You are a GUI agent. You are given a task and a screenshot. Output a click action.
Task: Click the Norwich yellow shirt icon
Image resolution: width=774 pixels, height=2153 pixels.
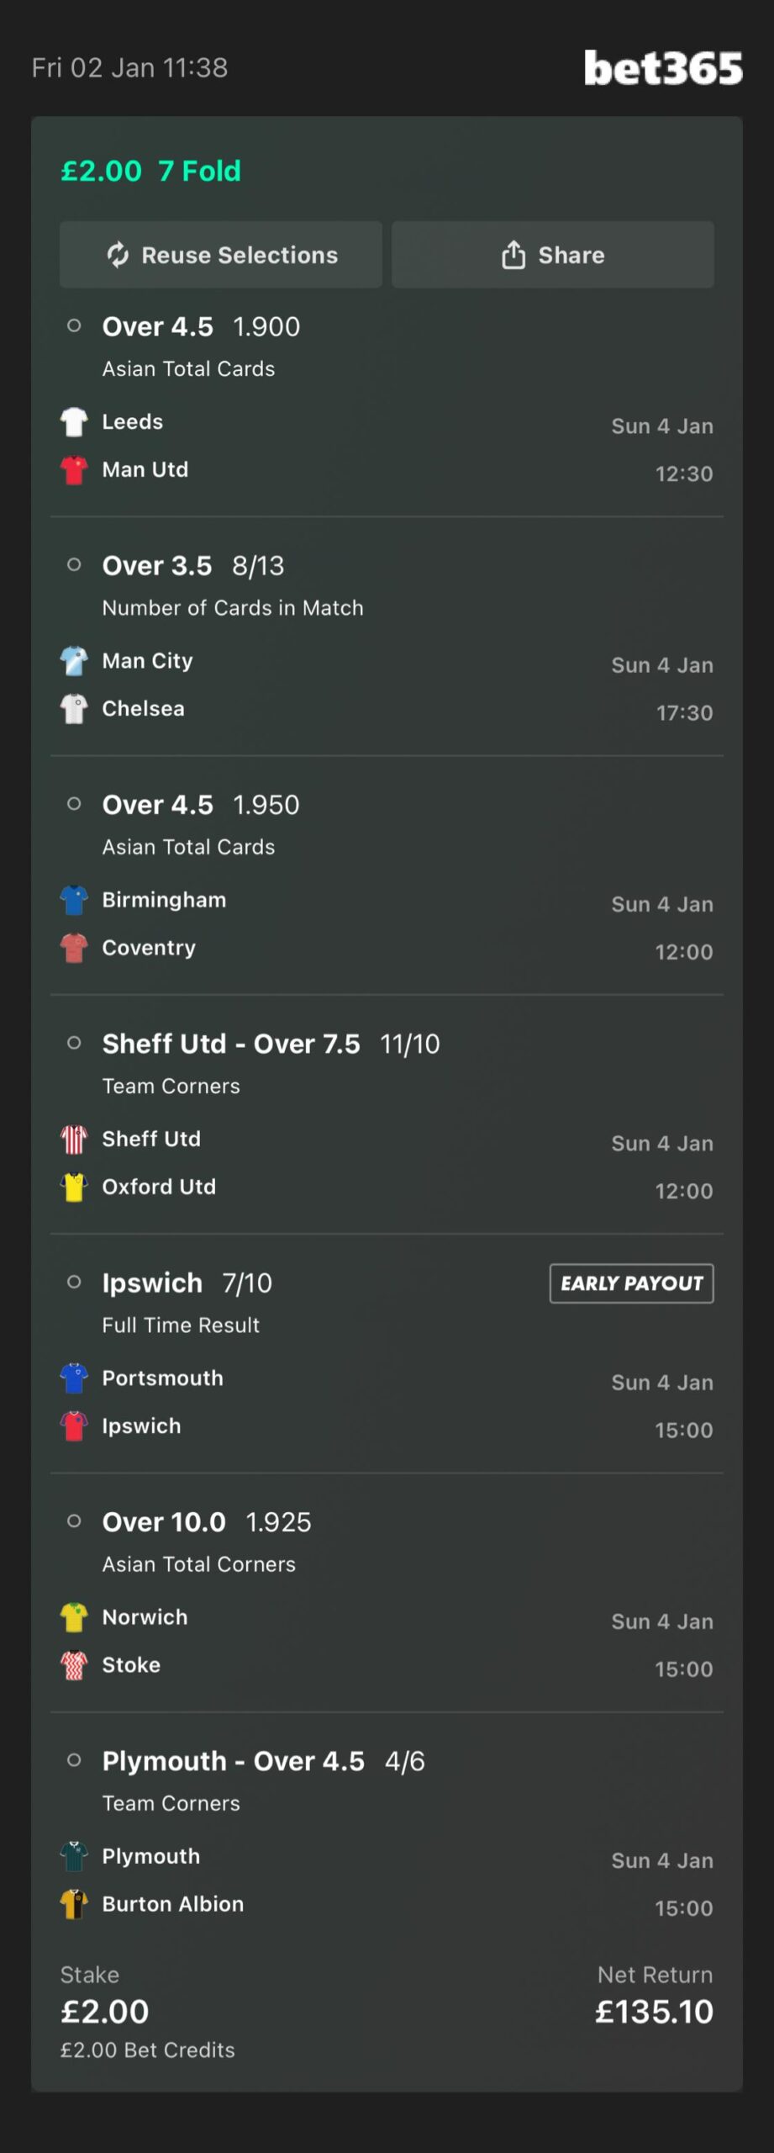[74, 1617]
